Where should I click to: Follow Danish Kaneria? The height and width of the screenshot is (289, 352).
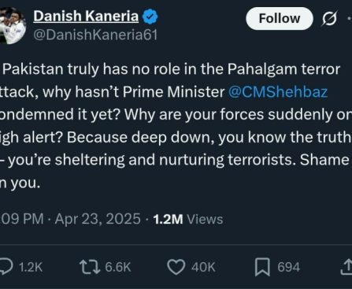coord(280,18)
